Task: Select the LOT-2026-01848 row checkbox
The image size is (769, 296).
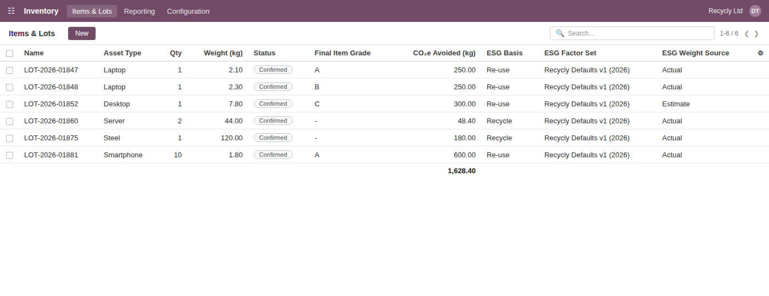Action: (9, 87)
